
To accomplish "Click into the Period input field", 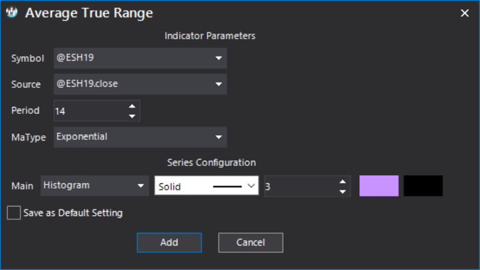I will pos(91,110).
